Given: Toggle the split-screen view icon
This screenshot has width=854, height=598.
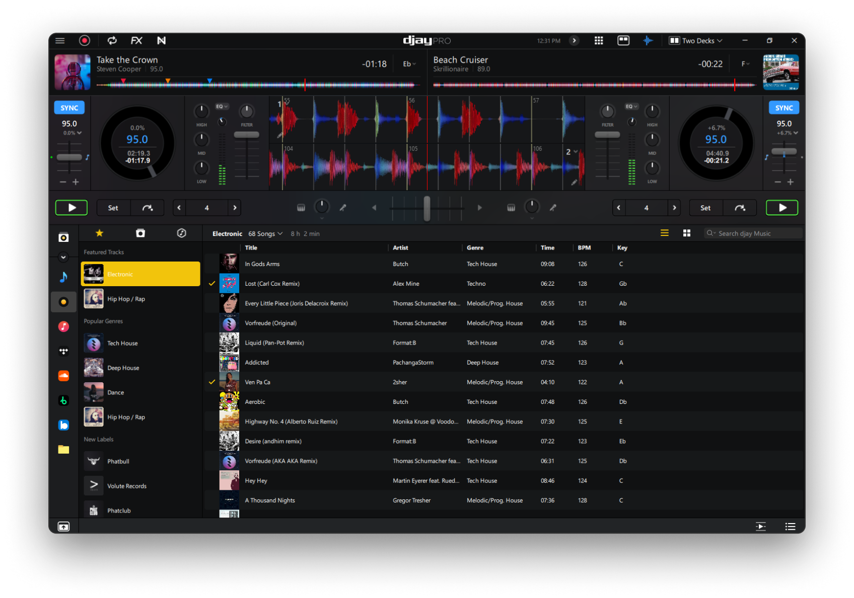Looking at the screenshot, I should [x=623, y=40].
